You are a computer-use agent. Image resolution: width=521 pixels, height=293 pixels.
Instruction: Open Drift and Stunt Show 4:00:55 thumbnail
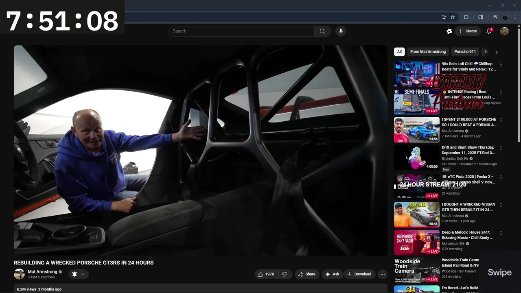416,157
